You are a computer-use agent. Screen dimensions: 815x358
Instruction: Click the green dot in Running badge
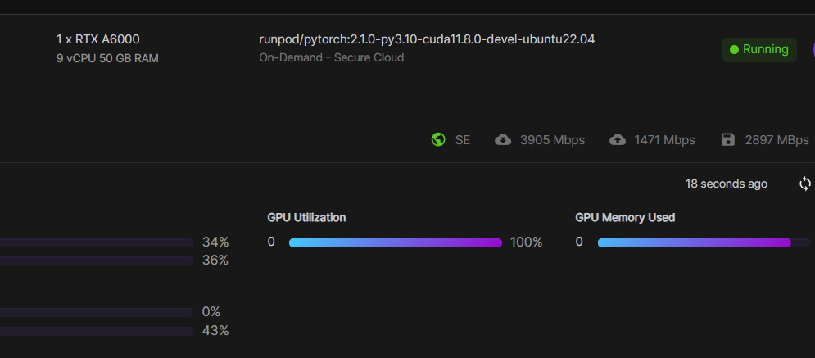click(734, 49)
